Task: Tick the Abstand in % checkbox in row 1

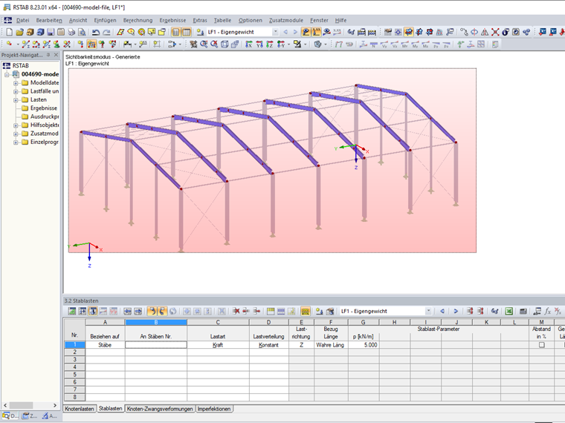Action: pos(541,344)
